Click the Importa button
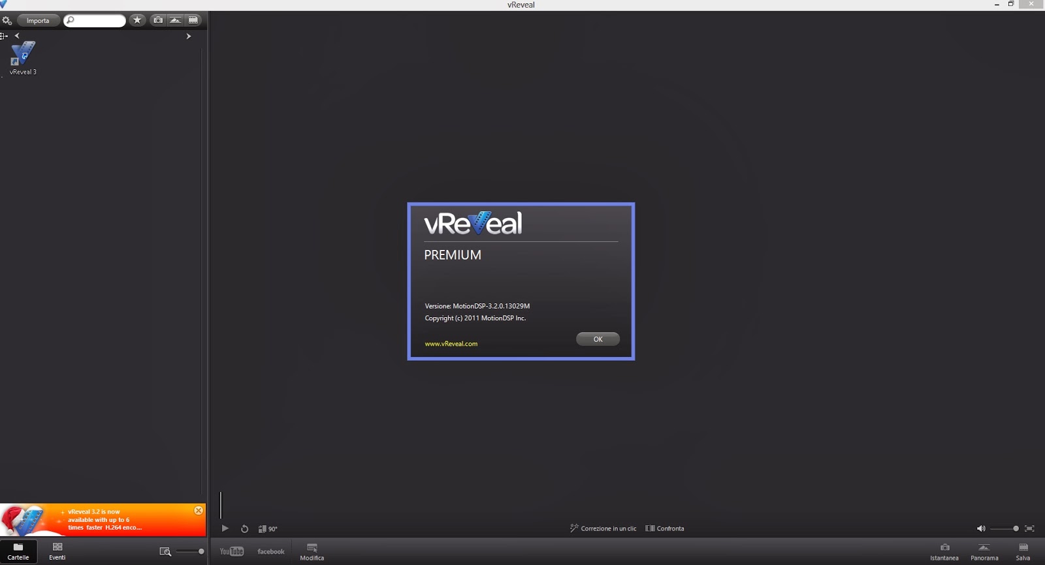This screenshot has height=565, width=1045. tap(38, 20)
